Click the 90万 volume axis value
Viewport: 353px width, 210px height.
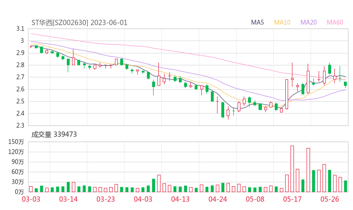pyautogui.click(x=18, y=162)
